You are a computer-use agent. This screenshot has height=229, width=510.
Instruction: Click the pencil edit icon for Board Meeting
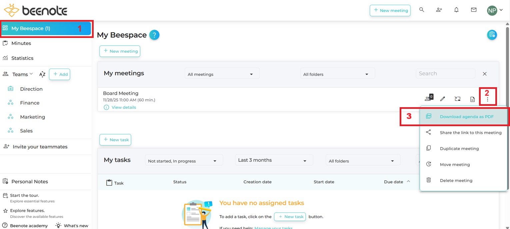point(443,99)
